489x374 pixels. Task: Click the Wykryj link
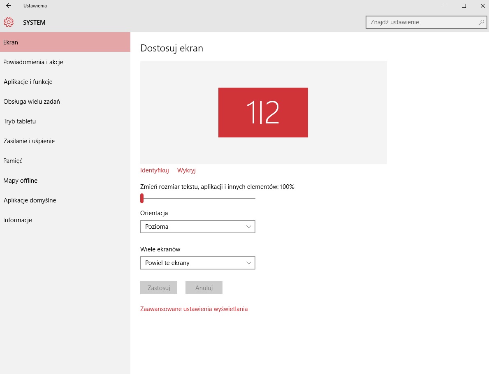[x=186, y=170]
